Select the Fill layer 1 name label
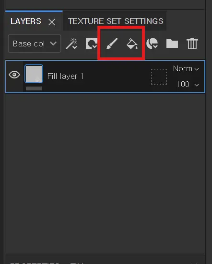 coord(65,76)
